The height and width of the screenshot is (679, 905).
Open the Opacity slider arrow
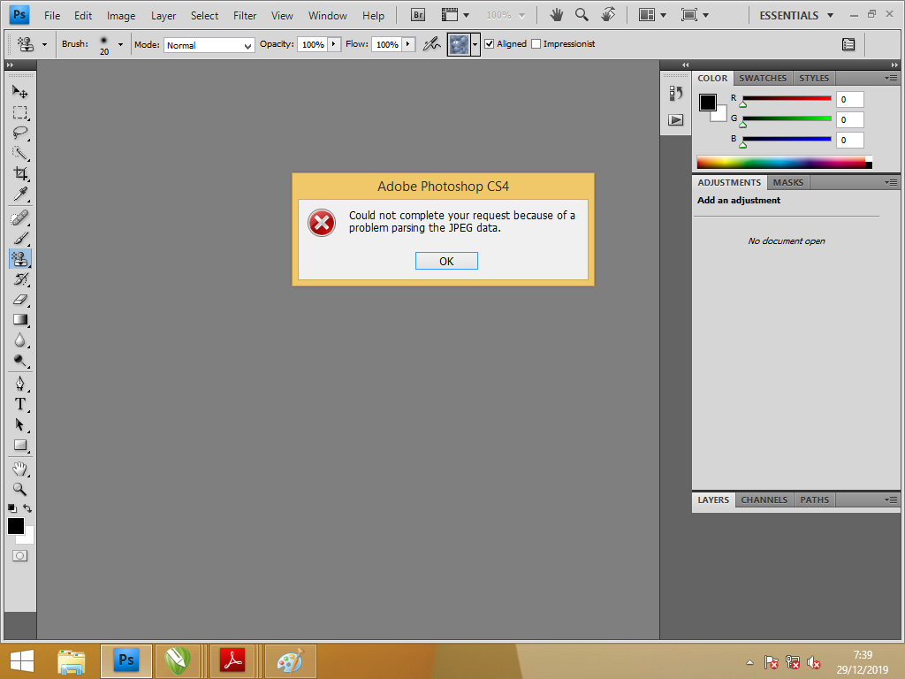click(x=333, y=44)
